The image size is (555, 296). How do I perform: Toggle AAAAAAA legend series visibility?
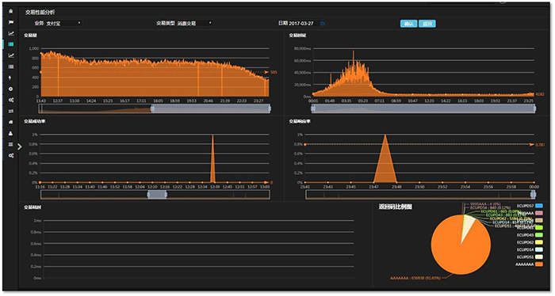point(530,264)
